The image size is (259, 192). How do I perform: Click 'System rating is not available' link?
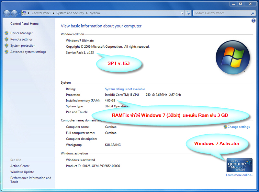coord(125,89)
